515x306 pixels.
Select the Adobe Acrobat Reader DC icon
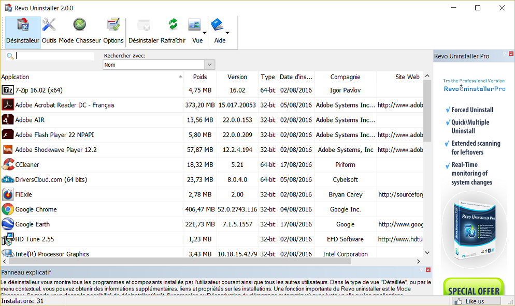pos(8,105)
